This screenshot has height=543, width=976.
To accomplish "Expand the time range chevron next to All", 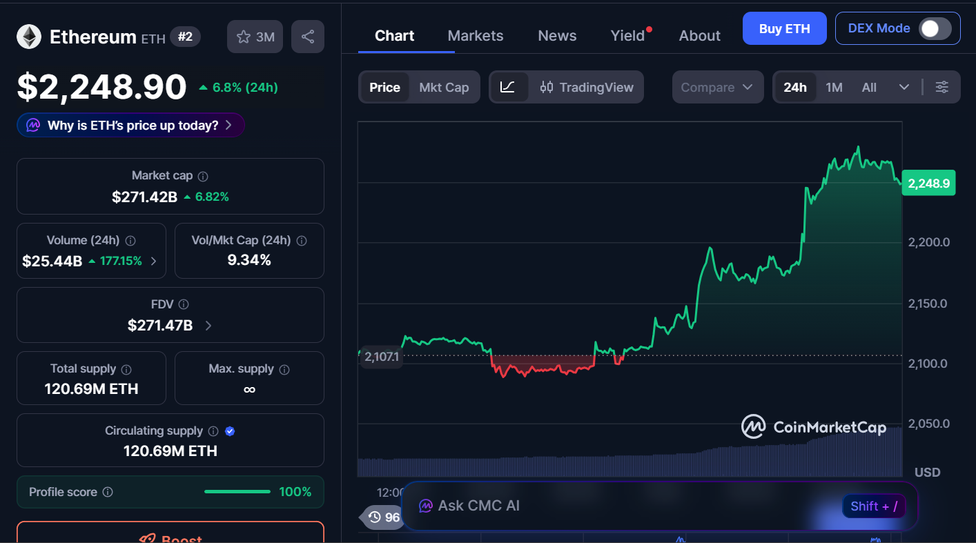I will coord(904,87).
